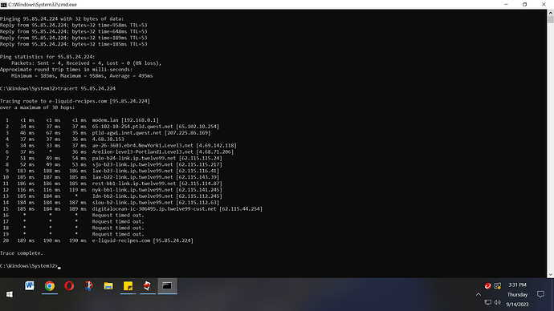The height and width of the screenshot is (311, 554).
Task: Open Microsoft Word from the taskbar
Action: pos(30,286)
